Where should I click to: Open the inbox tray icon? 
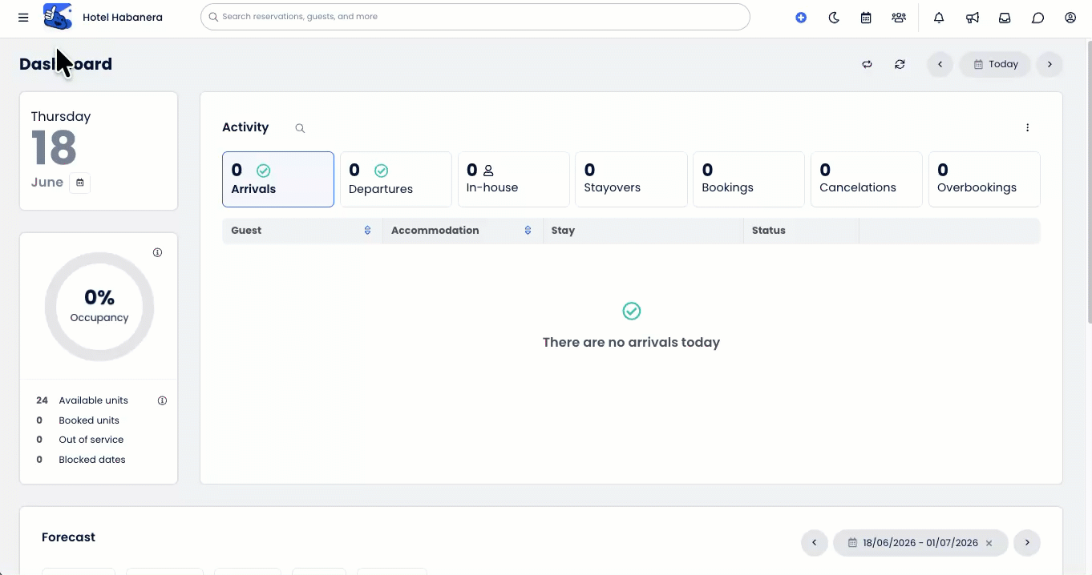point(1005,18)
